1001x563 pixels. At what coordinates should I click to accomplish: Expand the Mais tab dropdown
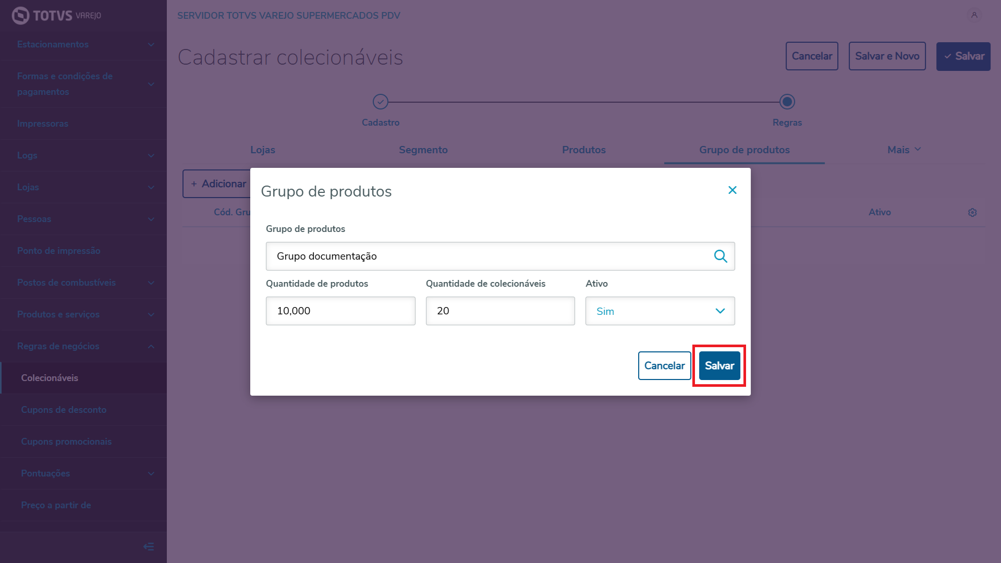[x=904, y=150]
